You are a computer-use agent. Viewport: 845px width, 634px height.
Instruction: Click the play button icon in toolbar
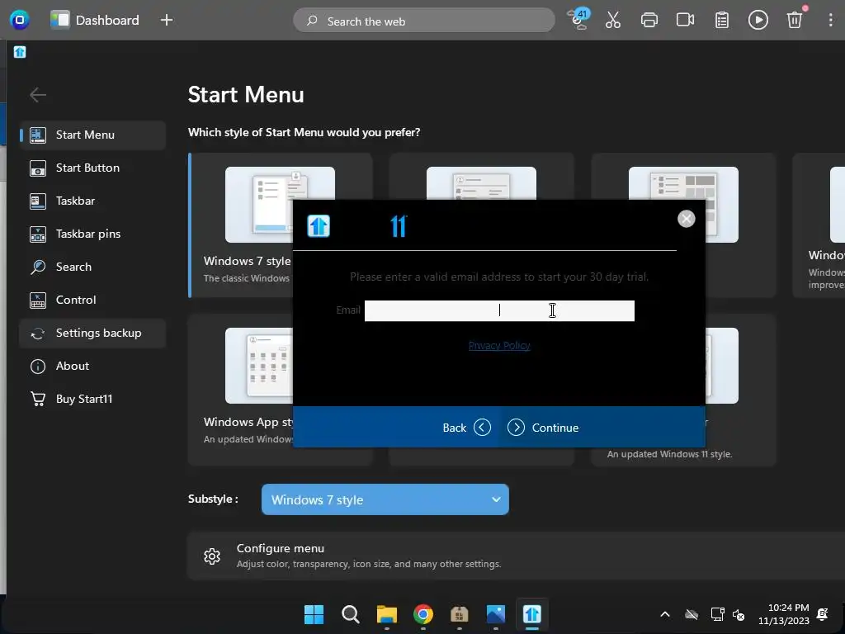click(758, 20)
